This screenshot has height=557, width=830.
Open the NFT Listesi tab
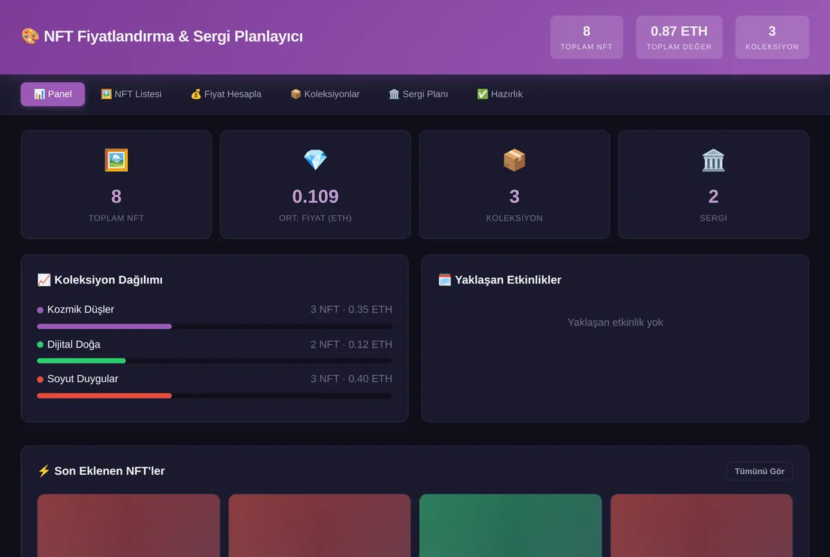[131, 94]
